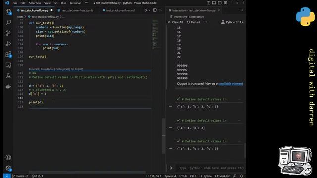Image resolution: width=317 pixels, height=178 pixels.
Task: Open the Go menu
Action: tap(55, 3)
